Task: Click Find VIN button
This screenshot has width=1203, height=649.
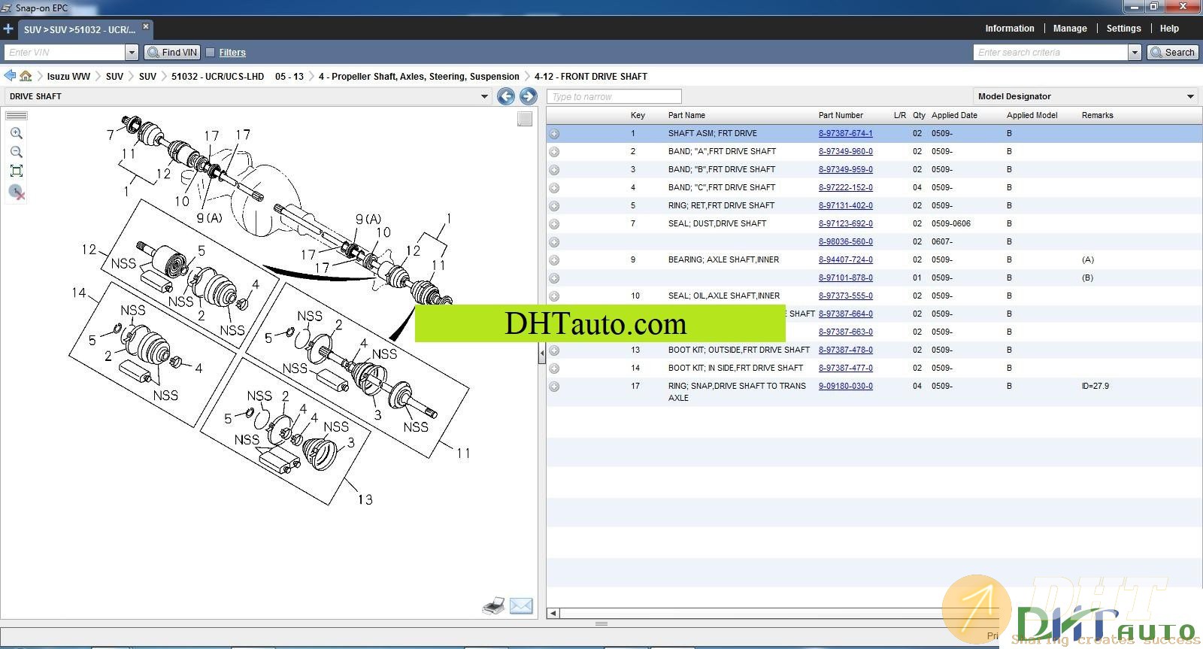Action: 172,53
